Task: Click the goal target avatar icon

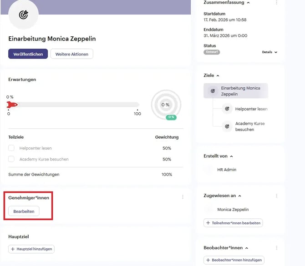Action: [23, 15]
